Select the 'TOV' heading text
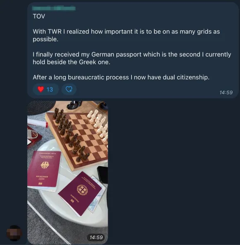This screenshot has width=240, height=245. 39,16
